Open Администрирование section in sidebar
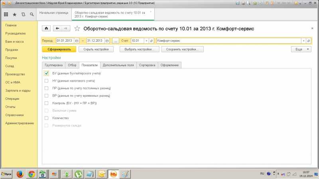 (20, 123)
